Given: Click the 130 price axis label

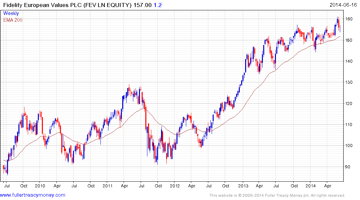Looking at the screenshot, I should (x=349, y=82).
